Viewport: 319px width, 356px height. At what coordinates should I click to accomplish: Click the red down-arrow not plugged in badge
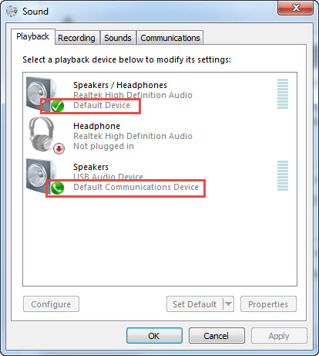click(x=59, y=148)
